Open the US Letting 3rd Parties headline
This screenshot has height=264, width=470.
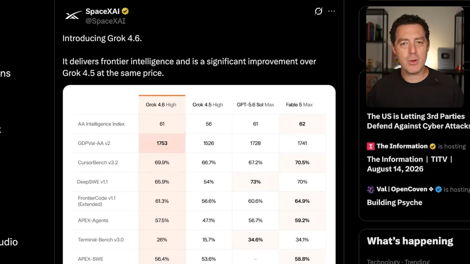(x=418, y=121)
